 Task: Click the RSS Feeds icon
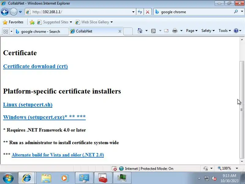[153, 31]
